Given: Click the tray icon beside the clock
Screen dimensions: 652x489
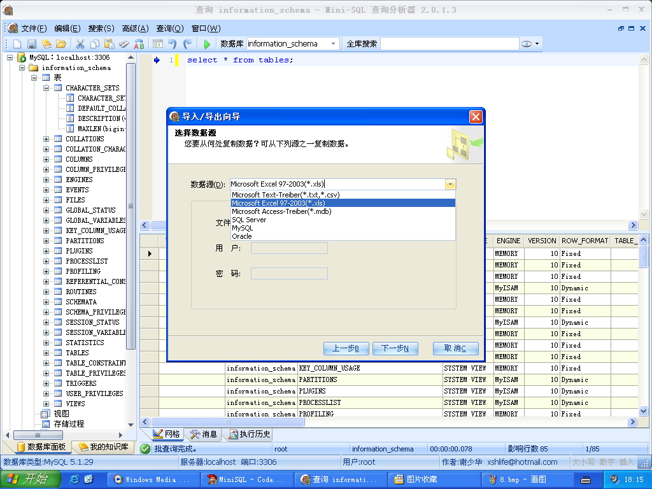Looking at the screenshot, I should [614, 479].
